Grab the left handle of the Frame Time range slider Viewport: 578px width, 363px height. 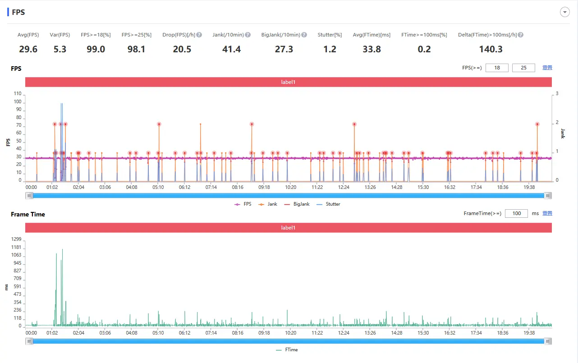29,341
